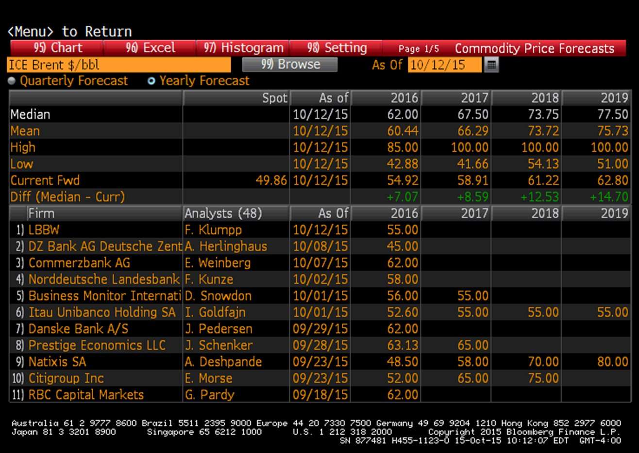This screenshot has width=639, height=453.
Task: Click the 2019 median value 77.50
Action: (613, 114)
